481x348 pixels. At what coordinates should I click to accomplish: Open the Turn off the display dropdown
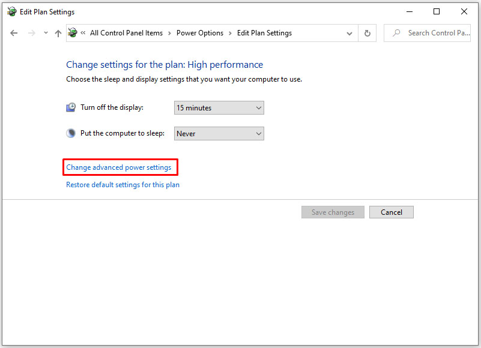click(x=219, y=108)
